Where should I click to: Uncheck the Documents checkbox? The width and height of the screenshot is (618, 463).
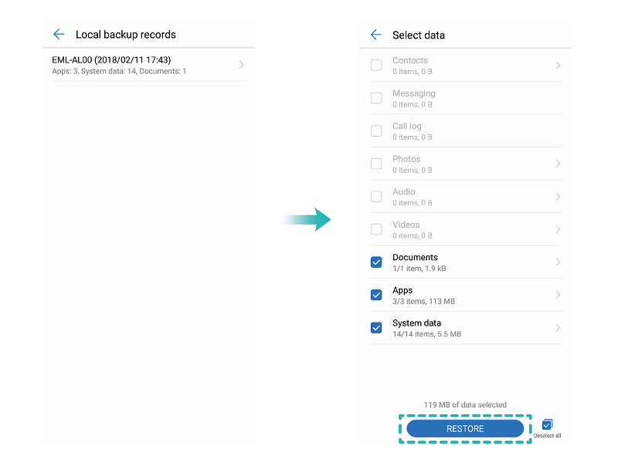point(376,262)
